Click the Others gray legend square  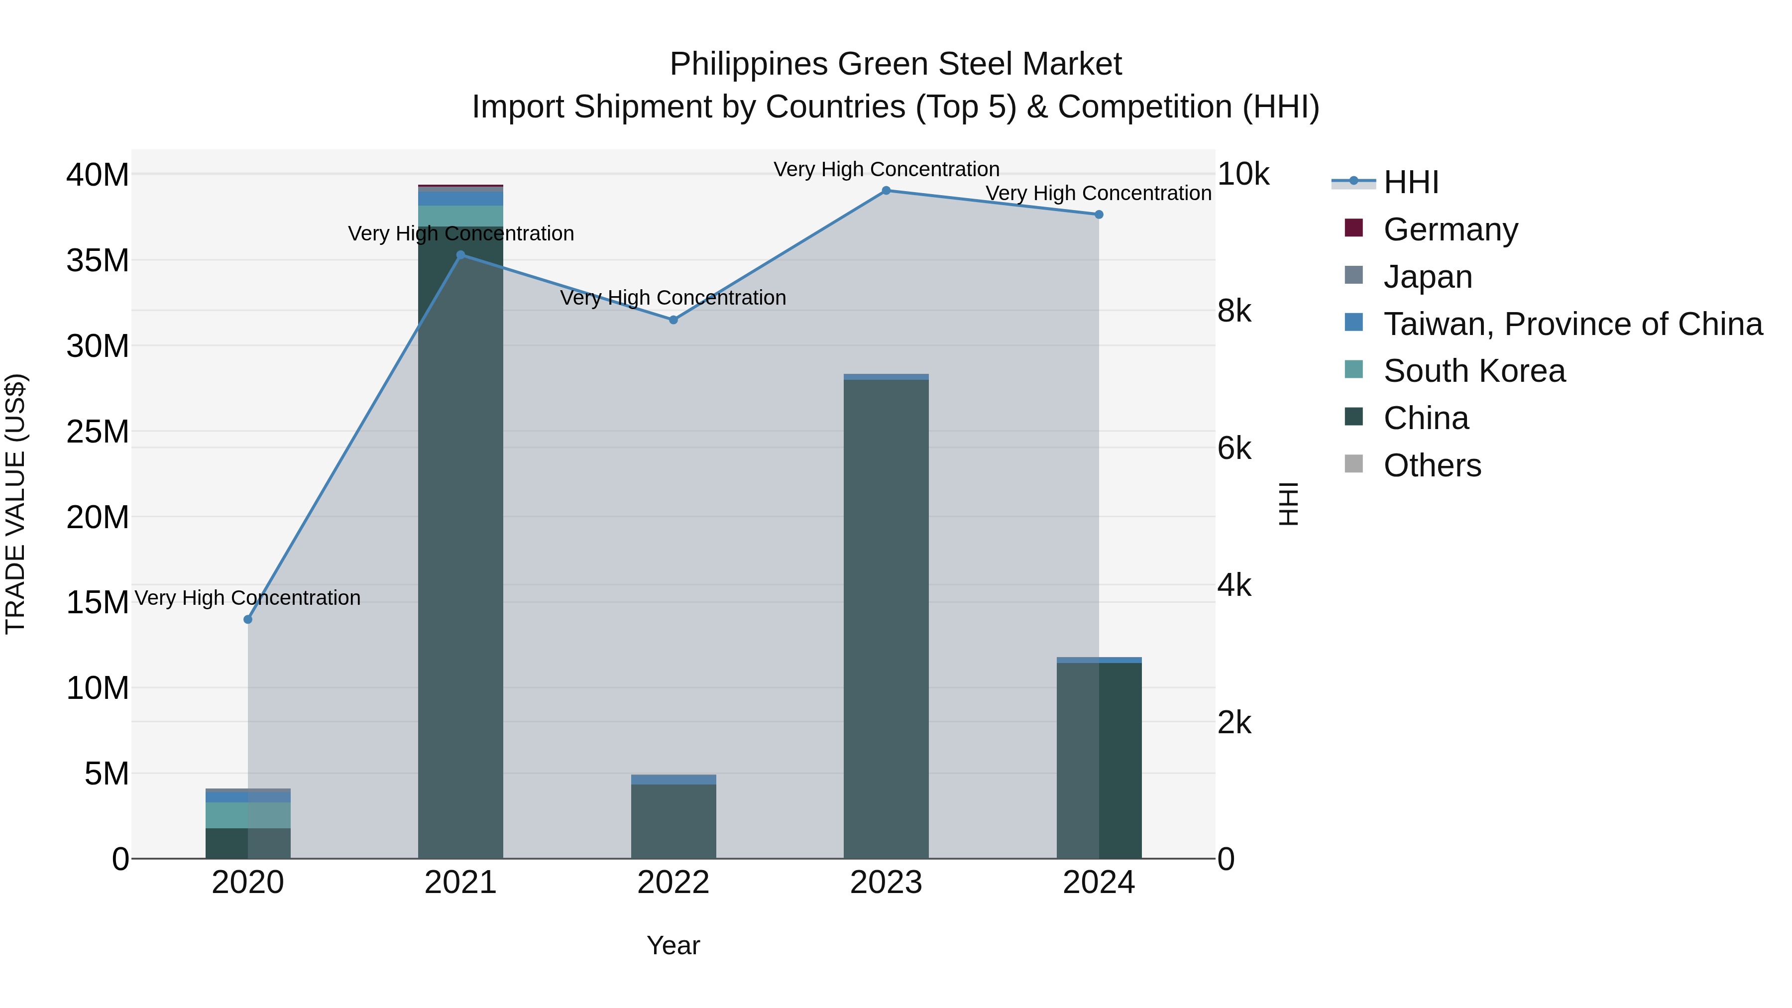1354,463
